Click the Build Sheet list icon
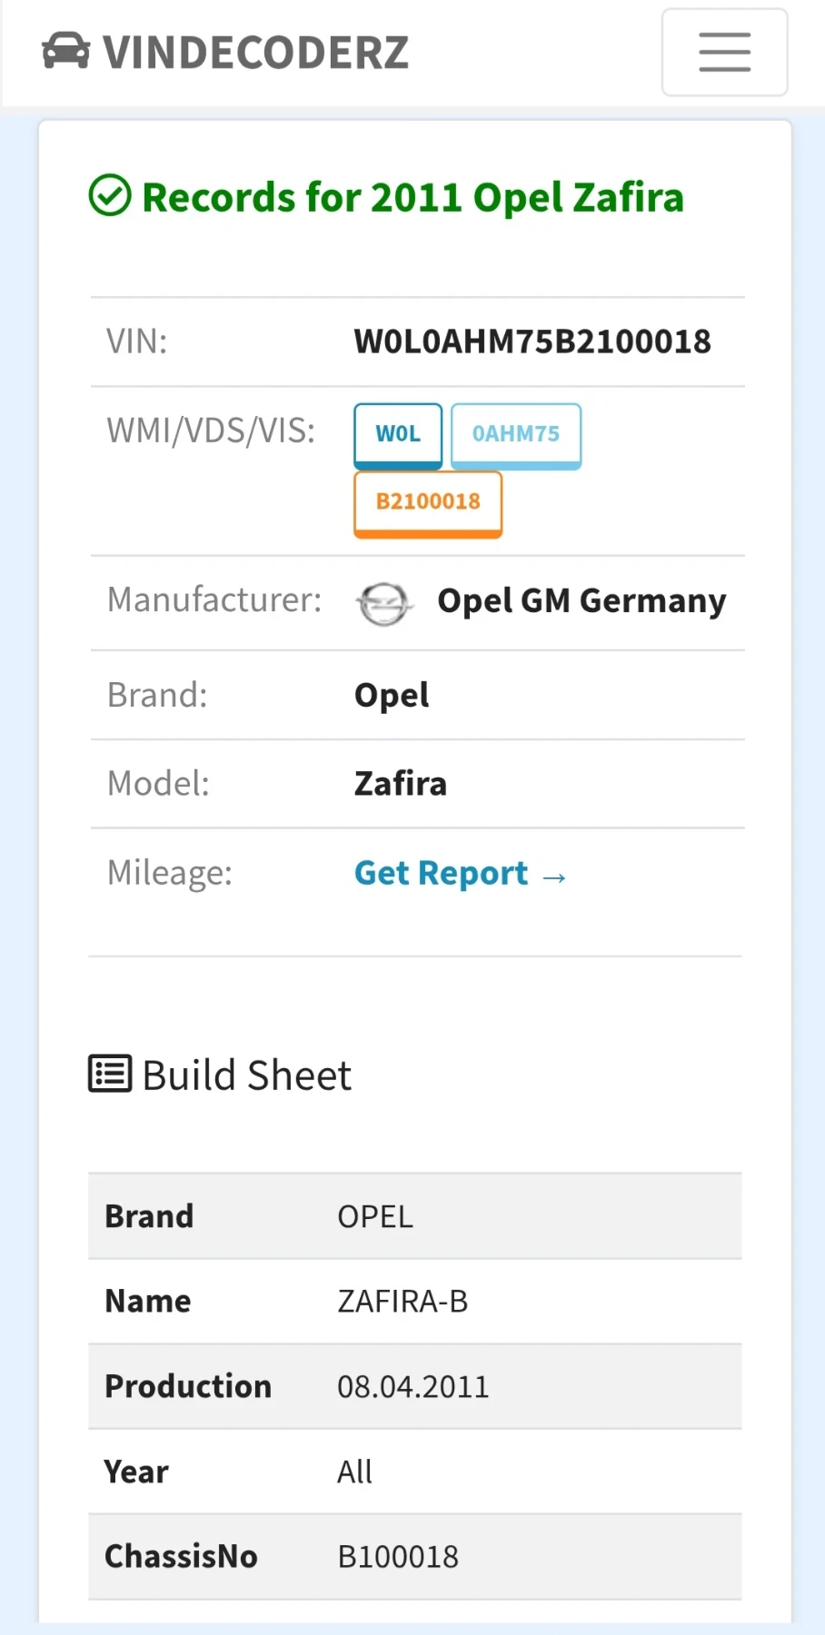 coord(110,1074)
